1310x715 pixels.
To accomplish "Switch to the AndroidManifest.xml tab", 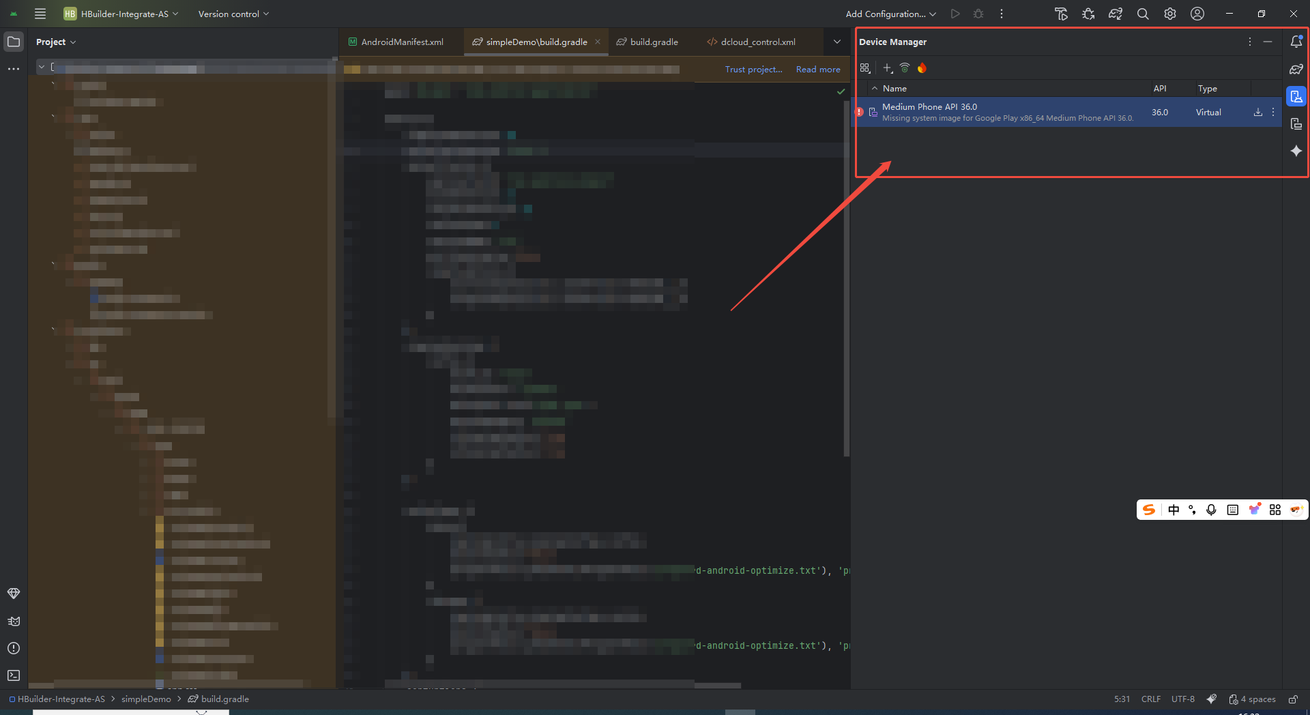I will (402, 42).
